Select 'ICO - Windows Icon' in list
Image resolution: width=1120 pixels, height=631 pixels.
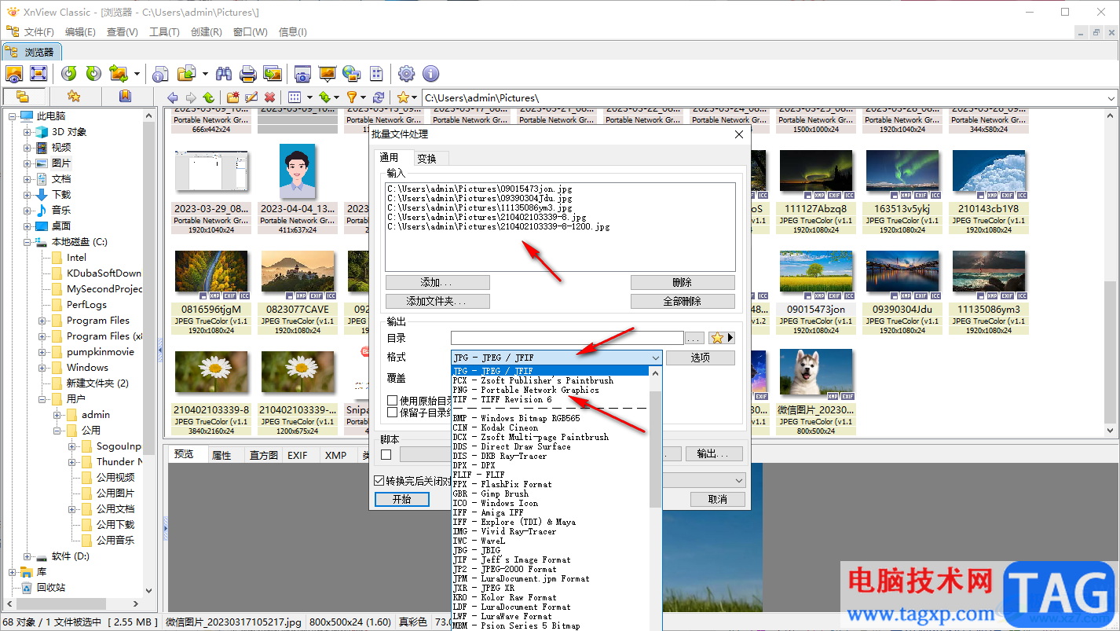[550, 503]
